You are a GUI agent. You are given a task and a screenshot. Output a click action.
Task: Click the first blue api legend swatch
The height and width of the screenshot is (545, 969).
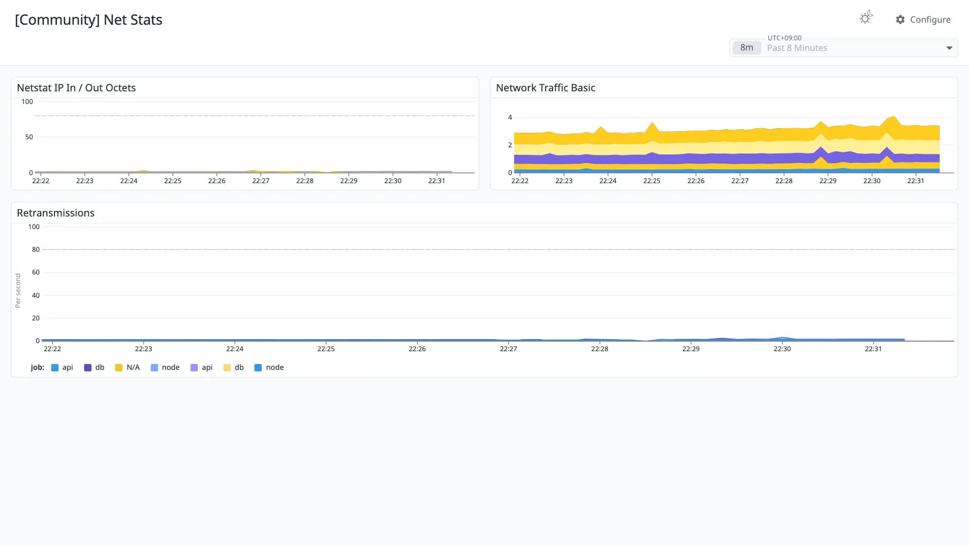(55, 368)
